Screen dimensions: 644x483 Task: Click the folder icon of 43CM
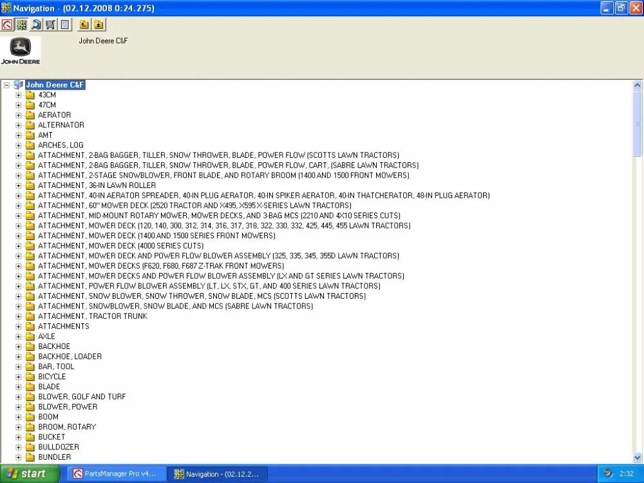(x=30, y=95)
